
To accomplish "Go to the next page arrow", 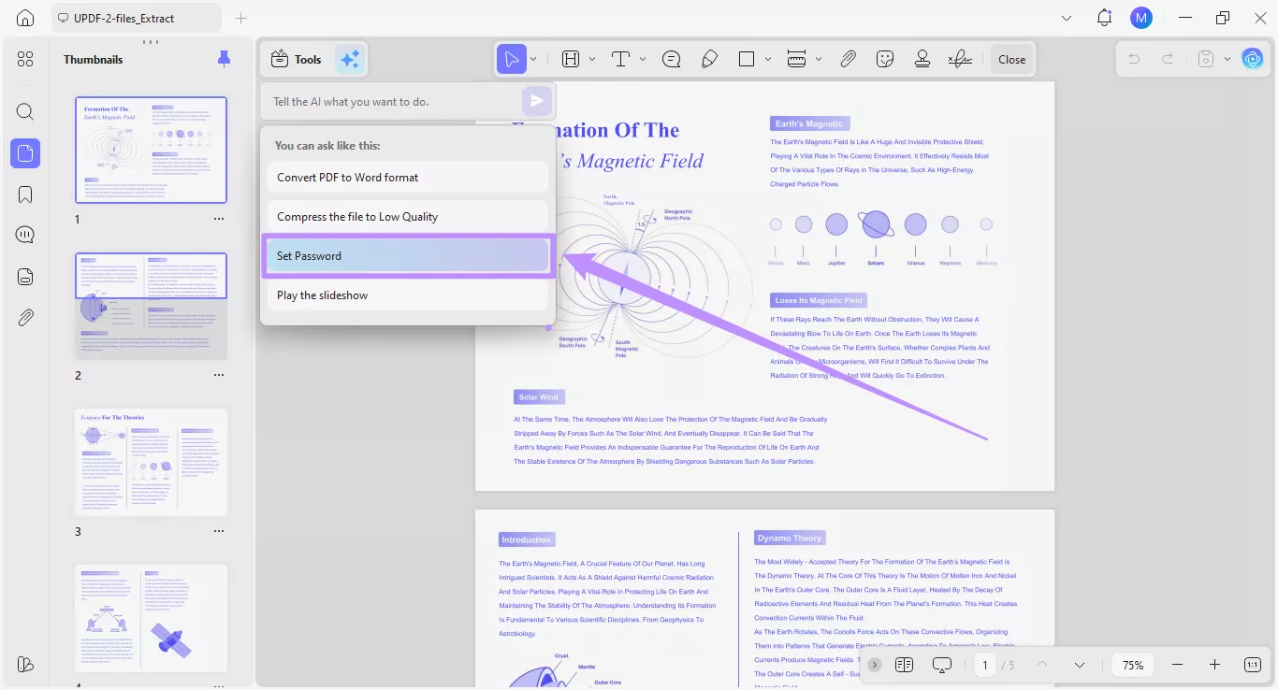I will tap(1080, 665).
